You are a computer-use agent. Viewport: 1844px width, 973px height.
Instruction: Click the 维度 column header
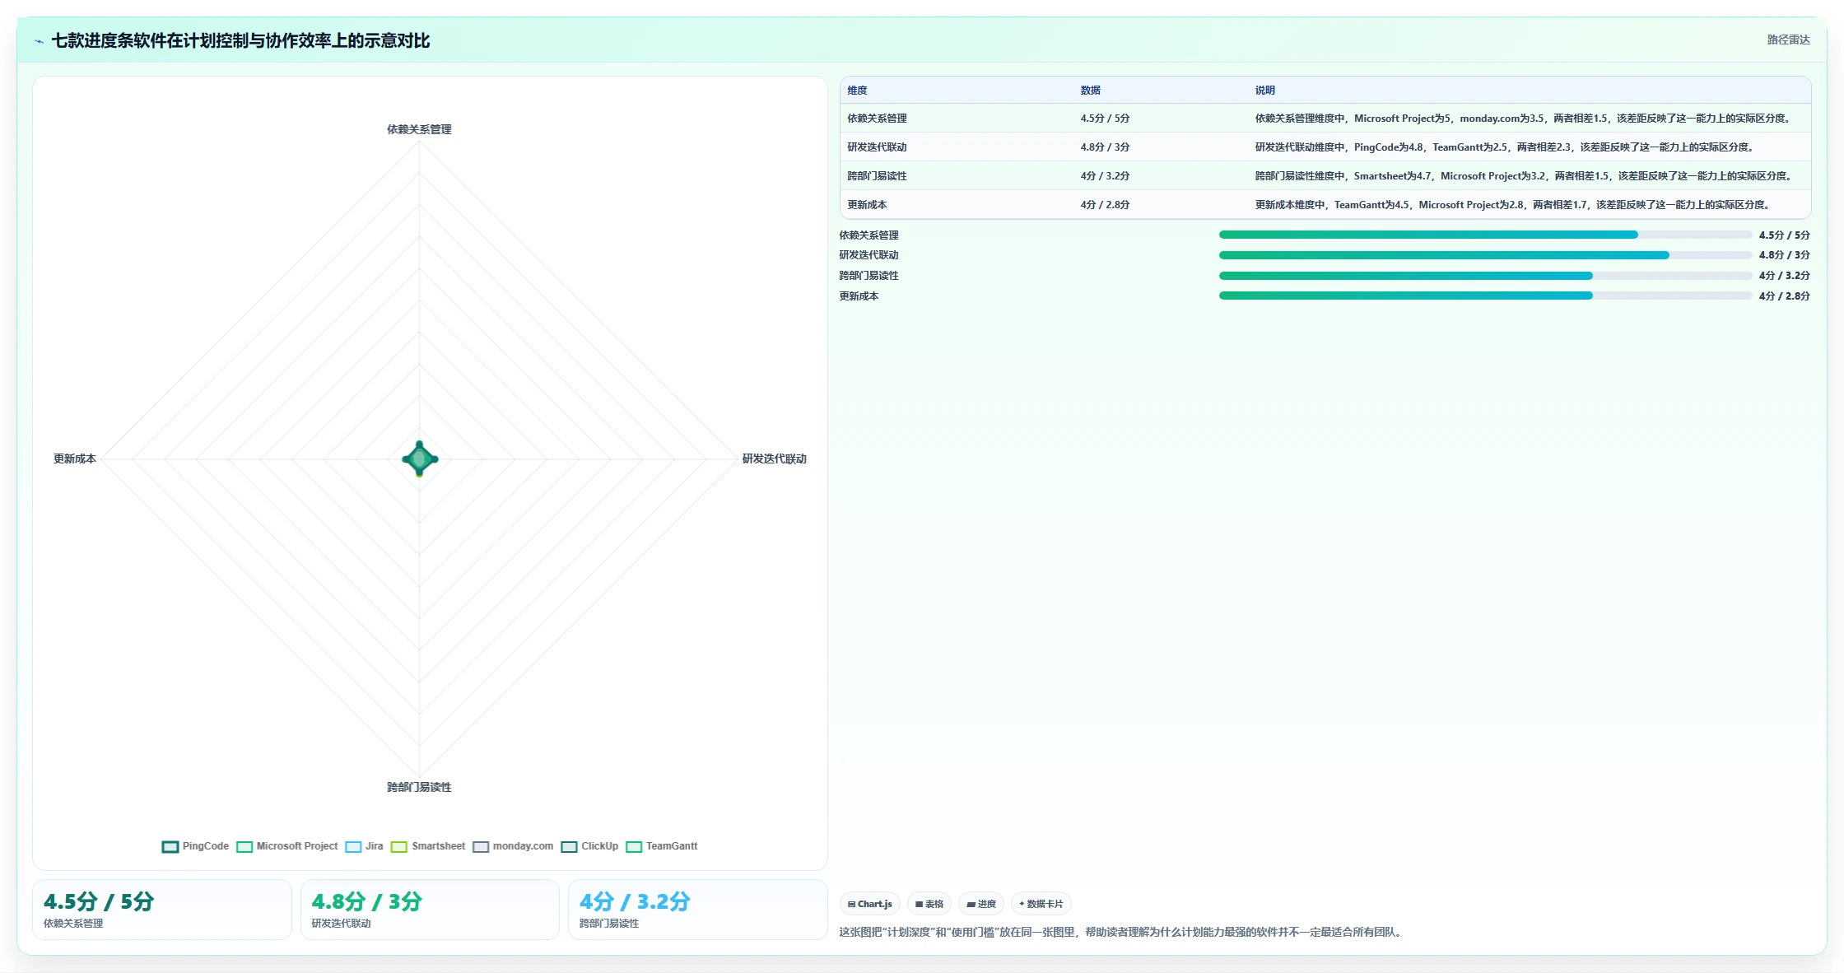pyautogui.click(x=857, y=91)
